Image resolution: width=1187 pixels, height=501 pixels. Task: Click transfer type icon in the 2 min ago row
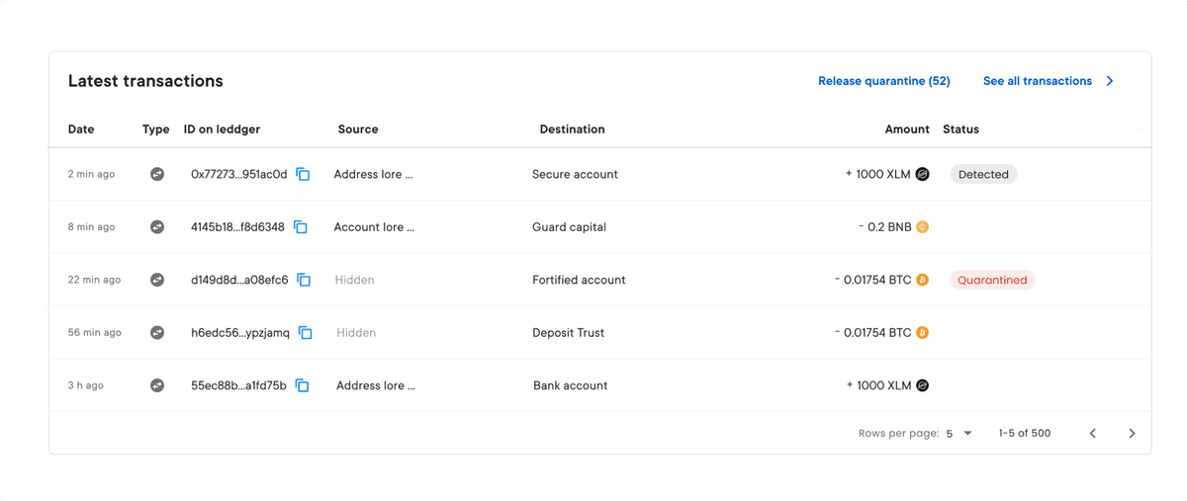(156, 174)
